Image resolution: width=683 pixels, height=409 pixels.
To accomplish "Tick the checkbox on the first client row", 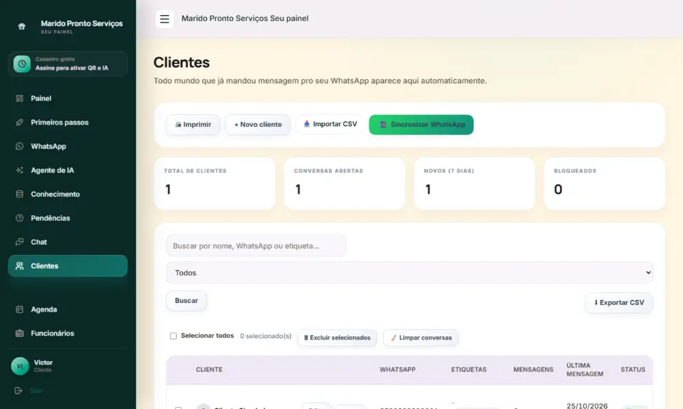I will [x=178, y=408].
